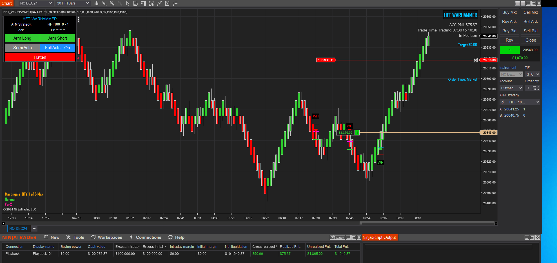This screenshot has width=557, height=263.
Task: Select the NinjaScript Output tab
Action: [379, 237]
